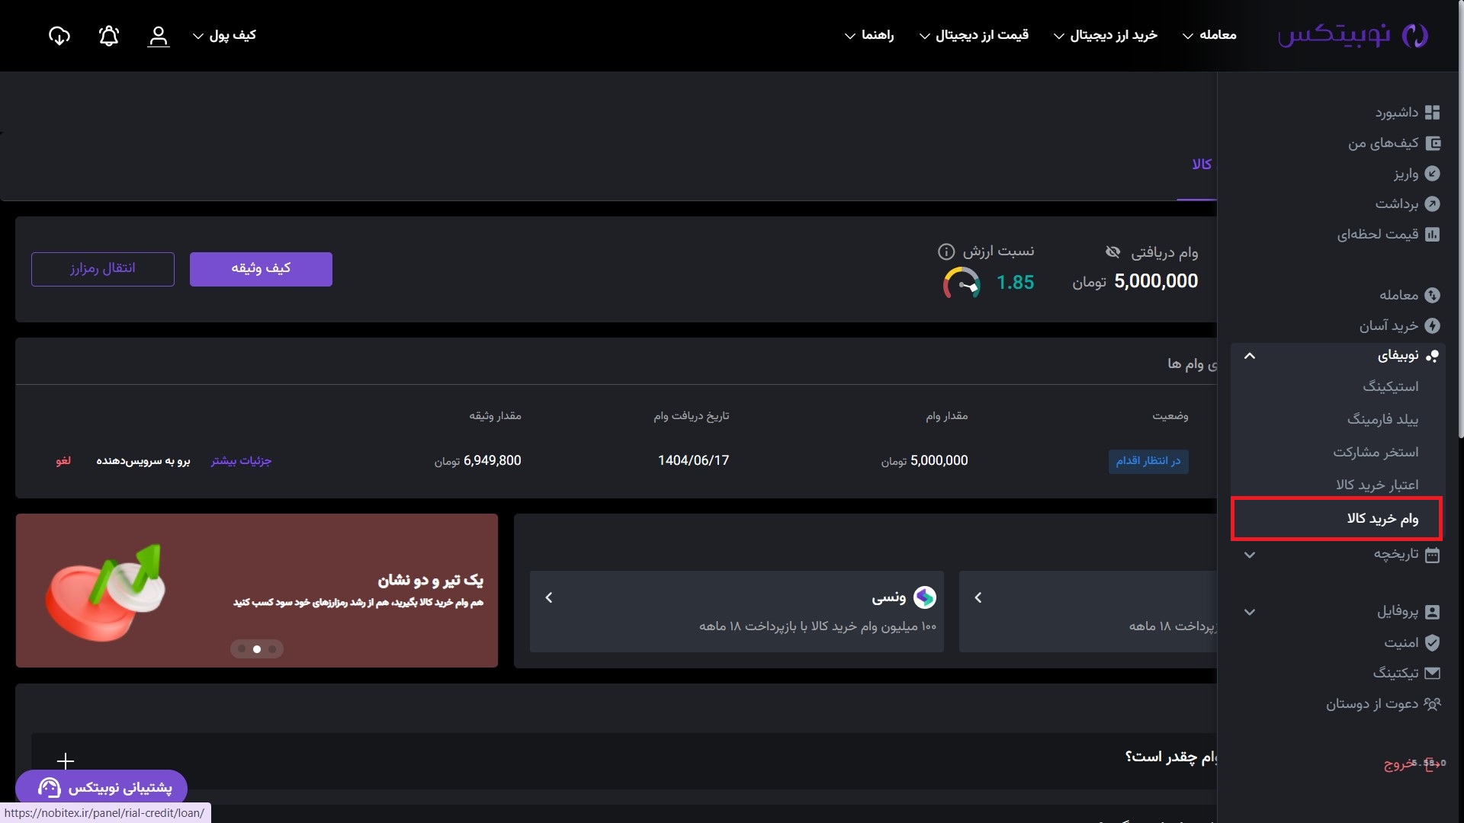The height and width of the screenshot is (823, 1464).
Task: Open Nobitex support chat widget
Action: pos(101,787)
